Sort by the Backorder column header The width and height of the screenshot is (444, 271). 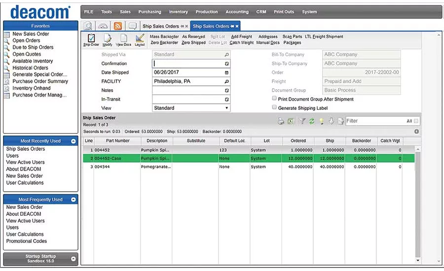click(361, 141)
